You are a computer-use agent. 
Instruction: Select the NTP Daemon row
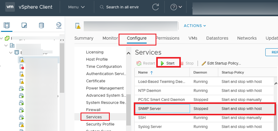click(x=204, y=90)
